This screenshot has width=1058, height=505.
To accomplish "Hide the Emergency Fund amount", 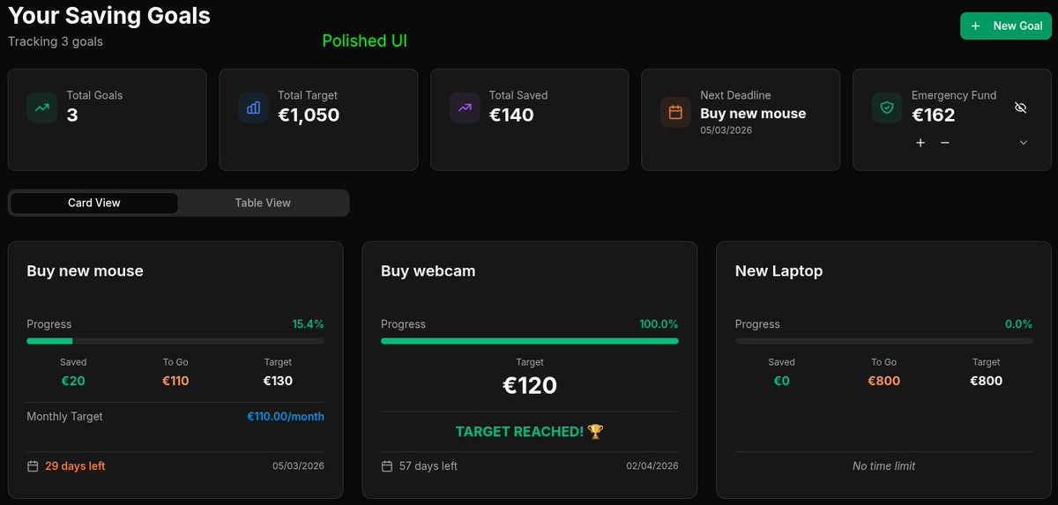I will (1021, 108).
